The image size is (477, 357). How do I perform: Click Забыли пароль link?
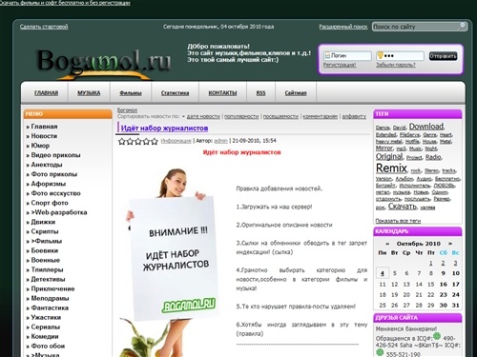pyautogui.click(x=396, y=65)
